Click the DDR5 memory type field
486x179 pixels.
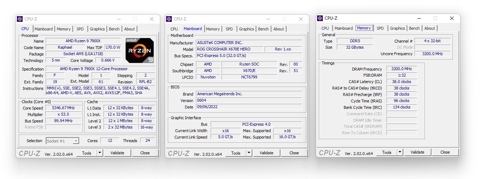354,41
